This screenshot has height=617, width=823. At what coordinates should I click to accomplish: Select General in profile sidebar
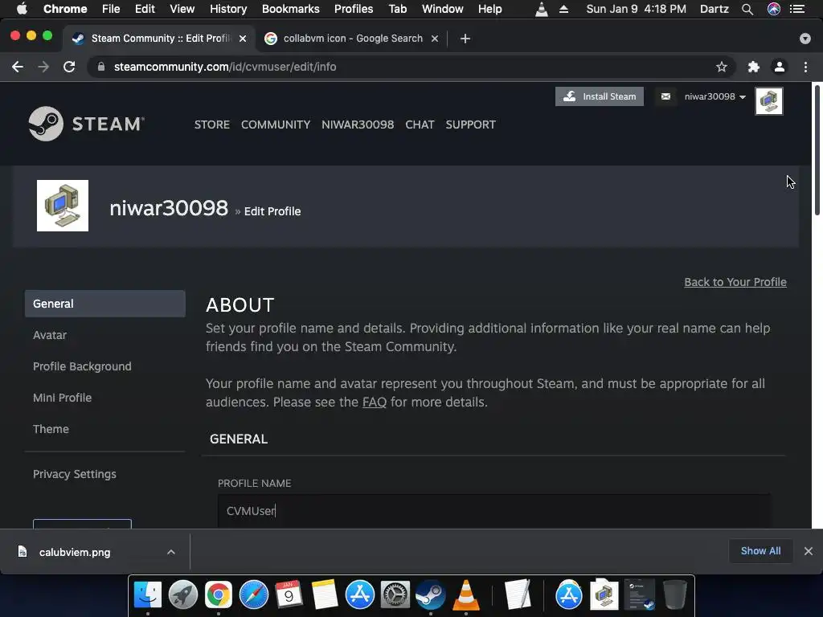click(x=105, y=304)
